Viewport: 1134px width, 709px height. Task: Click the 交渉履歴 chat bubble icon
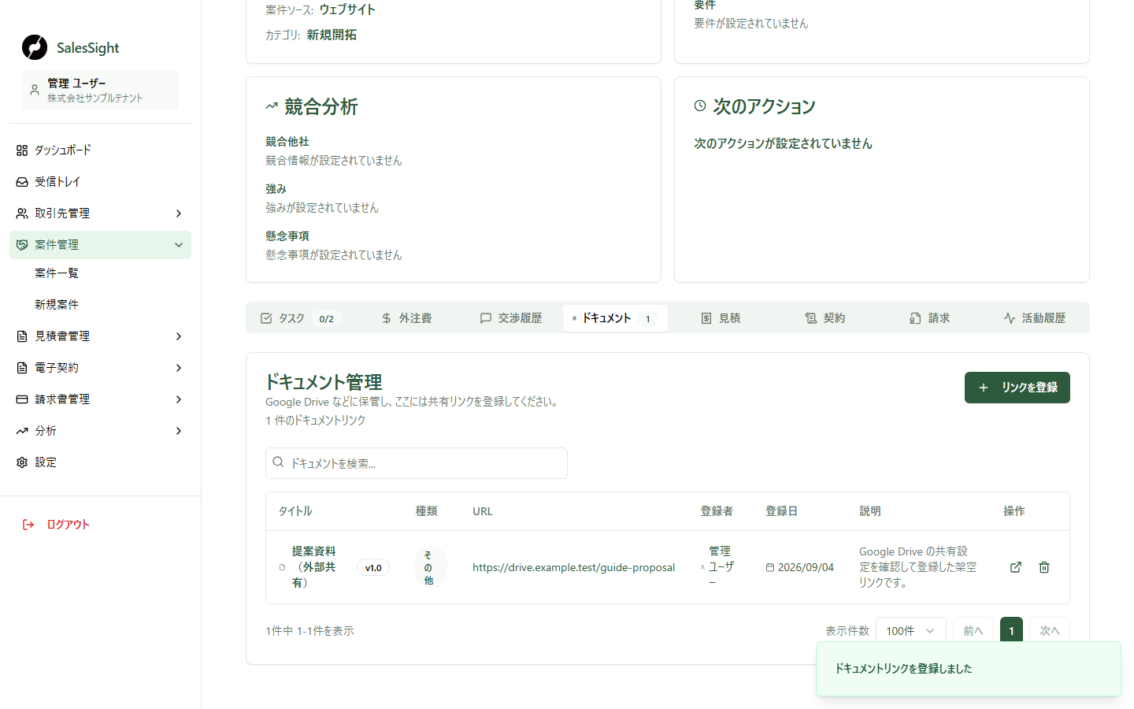(x=486, y=318)
